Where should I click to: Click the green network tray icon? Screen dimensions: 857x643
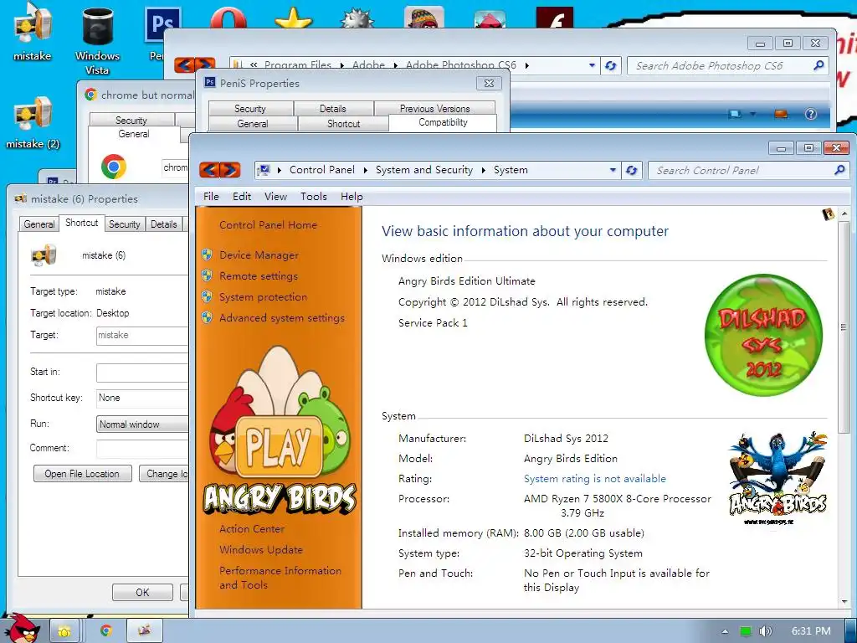tap(746, 631)
